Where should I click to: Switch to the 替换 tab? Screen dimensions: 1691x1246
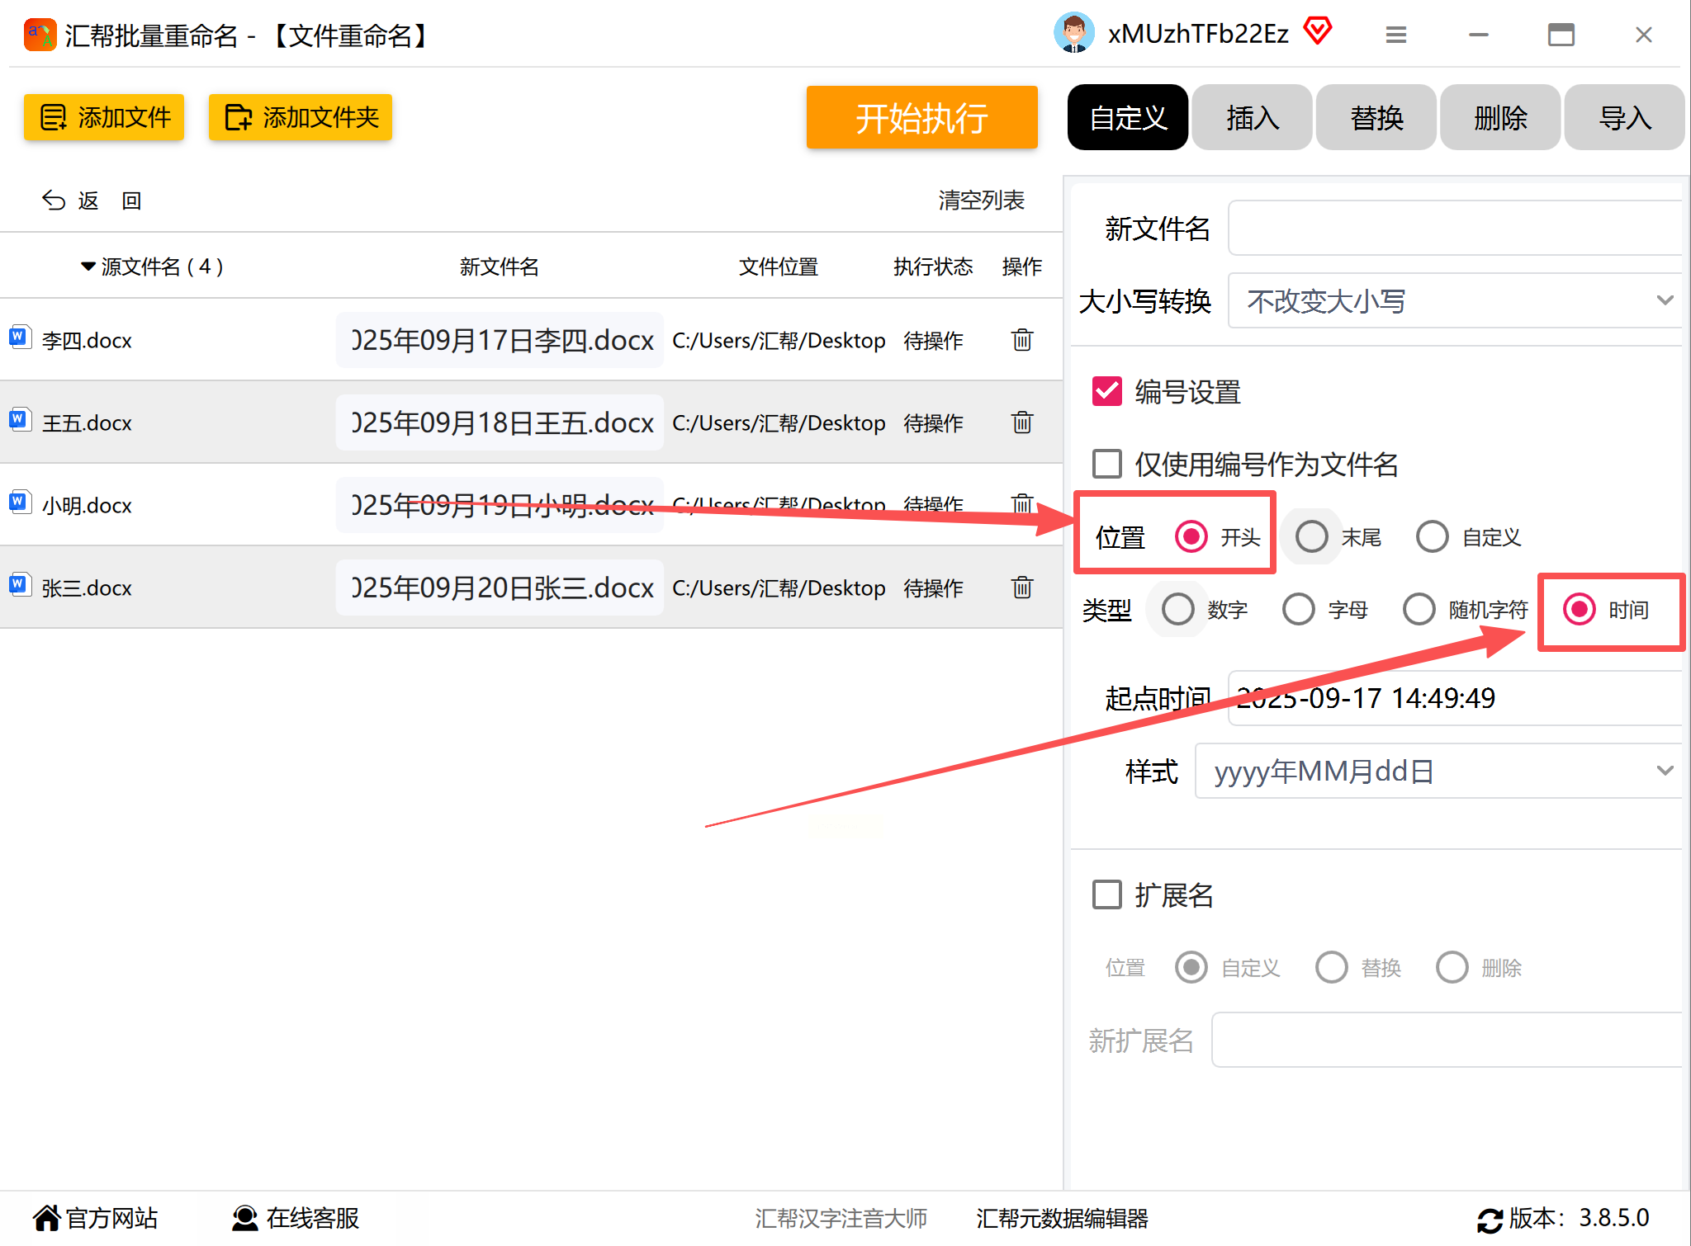point(1376,118)
